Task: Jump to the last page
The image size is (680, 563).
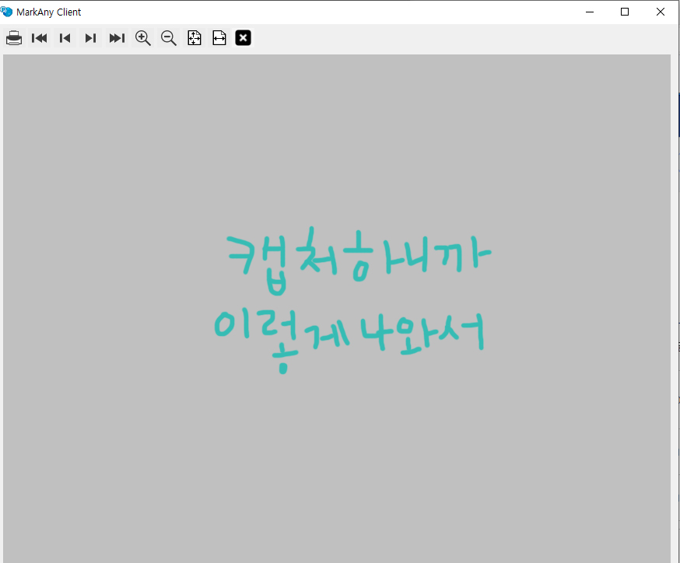Action: pos(117,38)
